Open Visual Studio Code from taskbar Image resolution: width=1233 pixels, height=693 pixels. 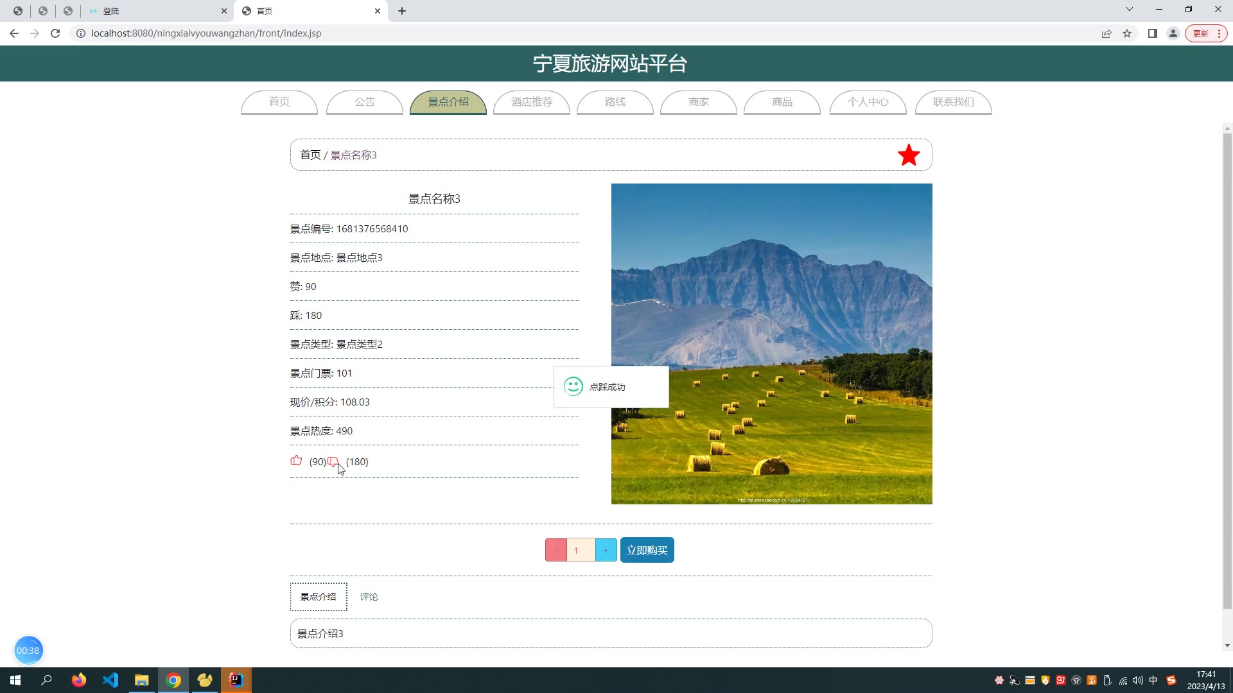110,680
